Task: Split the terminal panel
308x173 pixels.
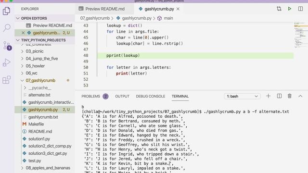Action: 279,96
